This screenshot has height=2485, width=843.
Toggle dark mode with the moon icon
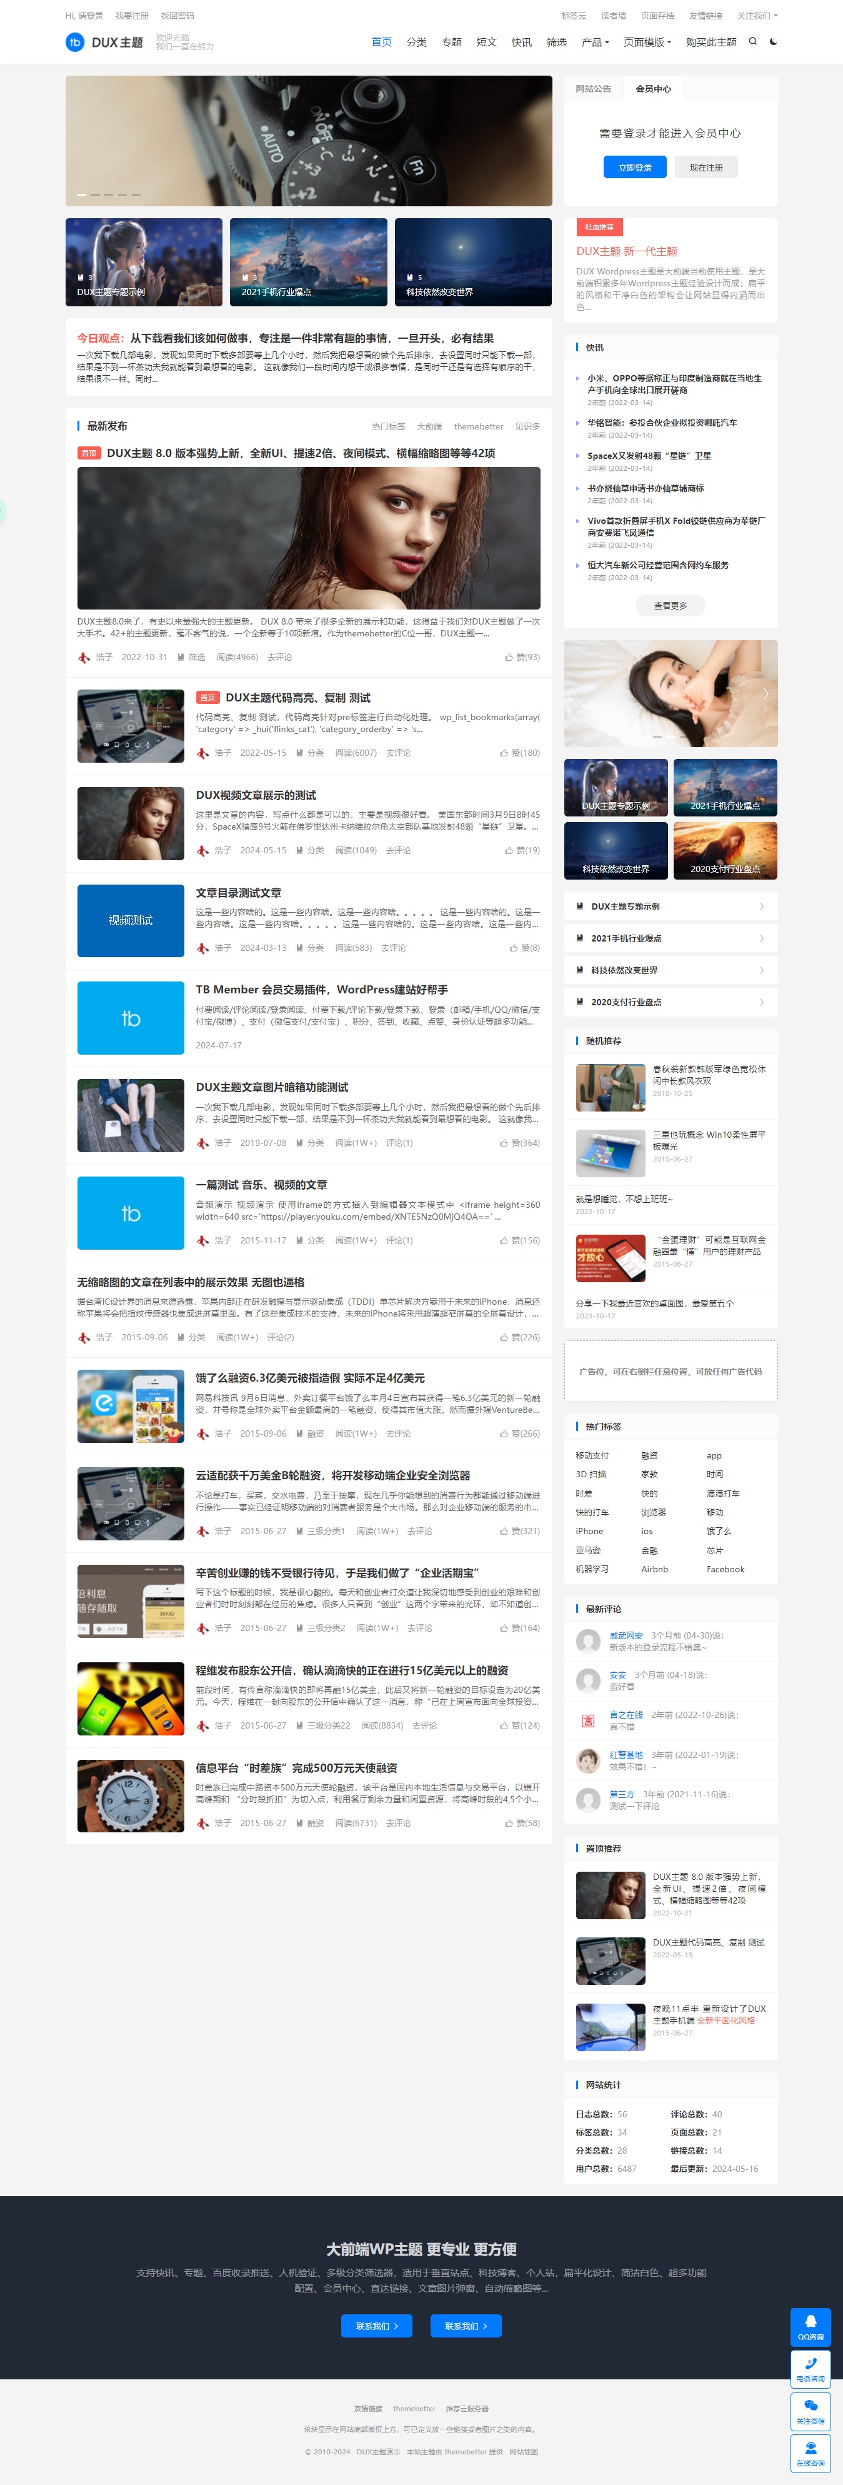pos(774,41)
